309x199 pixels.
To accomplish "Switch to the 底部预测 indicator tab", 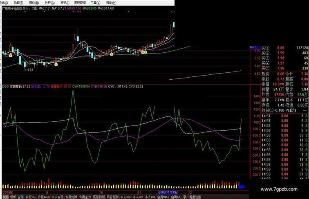I will coord(99,197).
